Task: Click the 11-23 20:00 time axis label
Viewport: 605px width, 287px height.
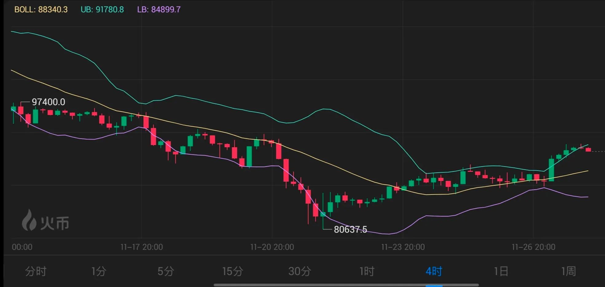Action: (403, 247)
